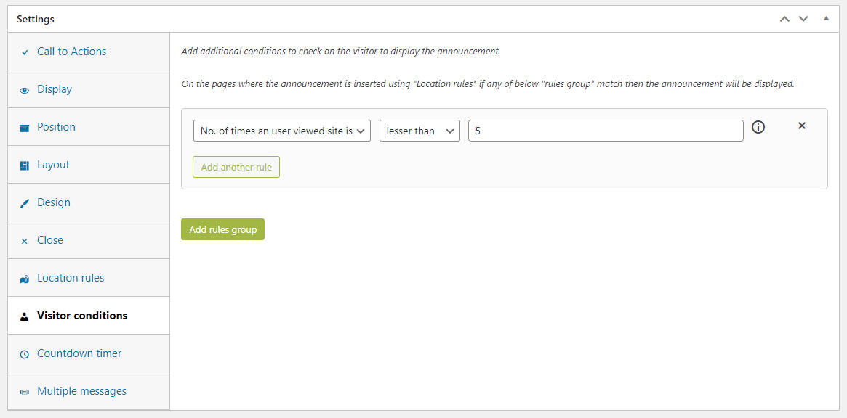Click the Add rules group button

(222, 229)
